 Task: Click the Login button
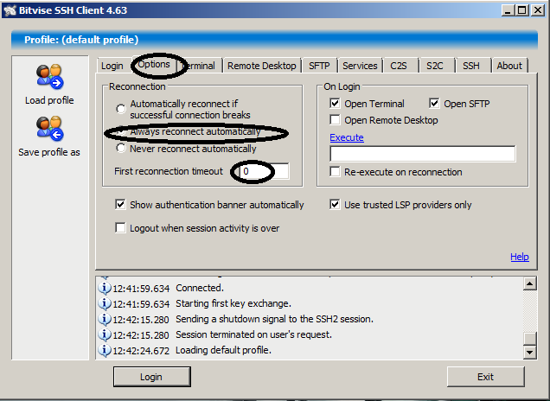pyautogui.click(x=152, y=377)
